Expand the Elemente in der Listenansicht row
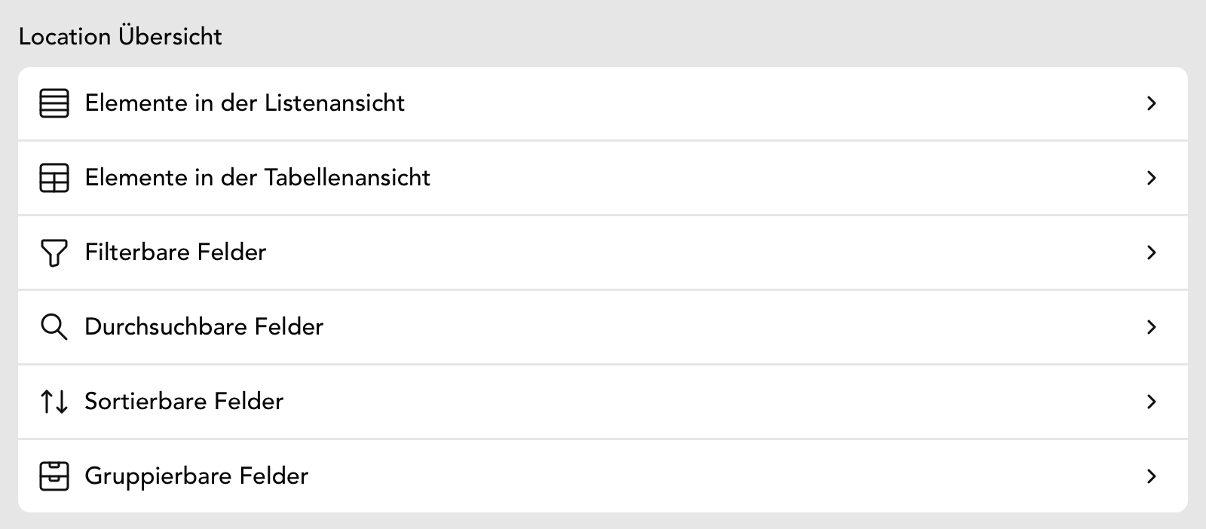1206x529 pixels. [1151, 103]
